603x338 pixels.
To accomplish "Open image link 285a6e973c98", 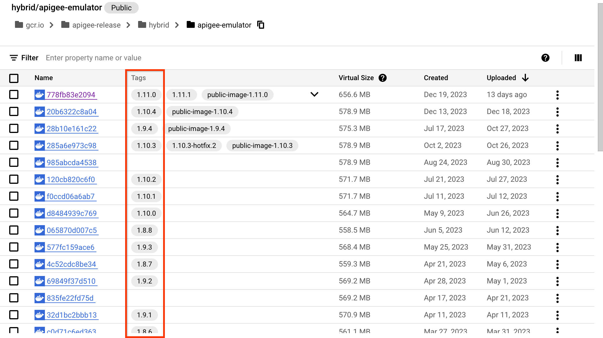I will click(72, 146).
